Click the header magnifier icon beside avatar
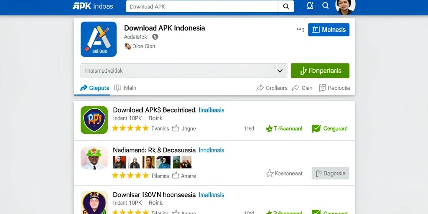428x214 pixels. click(325, 6)
